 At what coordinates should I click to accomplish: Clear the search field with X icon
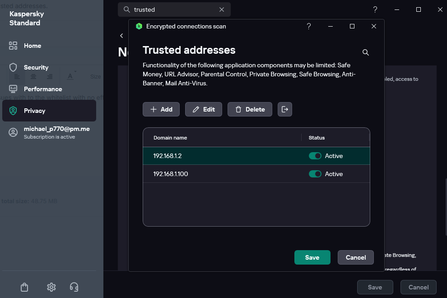[x=222, y=9]
